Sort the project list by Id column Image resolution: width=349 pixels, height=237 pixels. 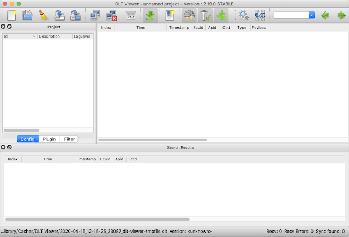pos(20,36)
